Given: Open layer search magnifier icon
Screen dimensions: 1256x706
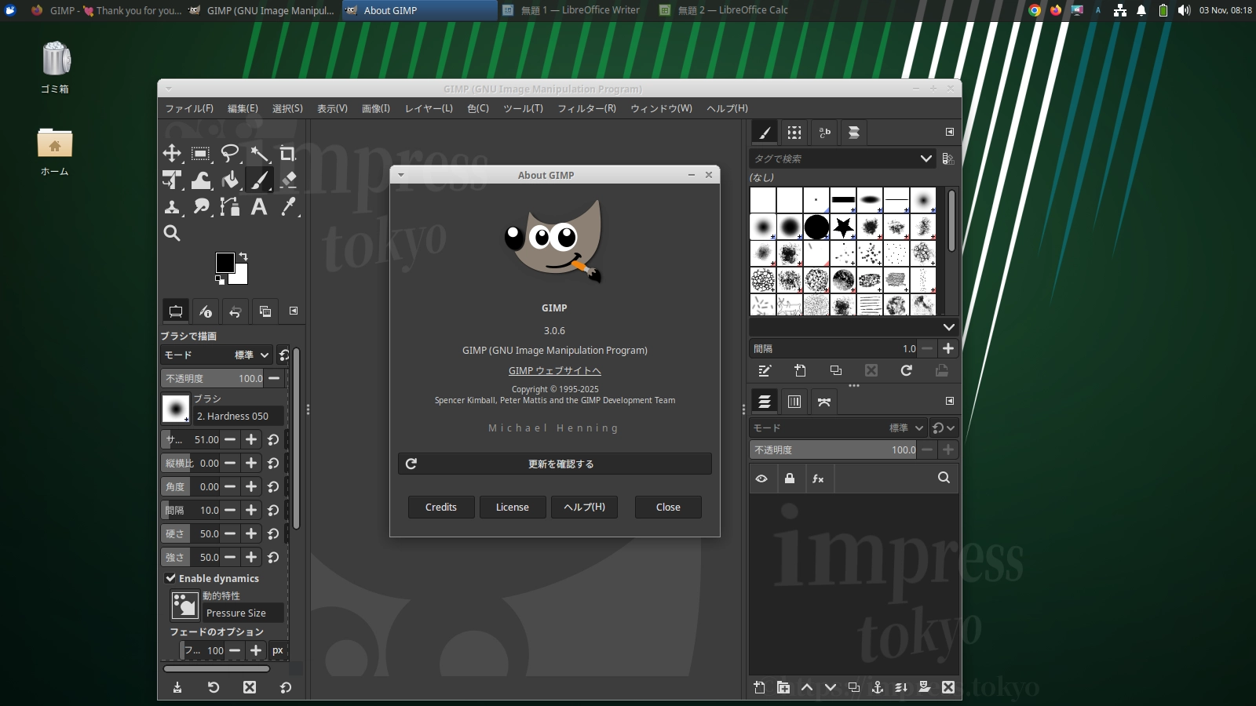Looking at the screenshot, I should pos(944,478).
